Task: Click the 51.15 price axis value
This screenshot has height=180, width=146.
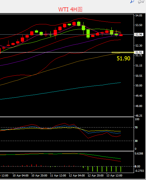Action: (x=139, y=66)
